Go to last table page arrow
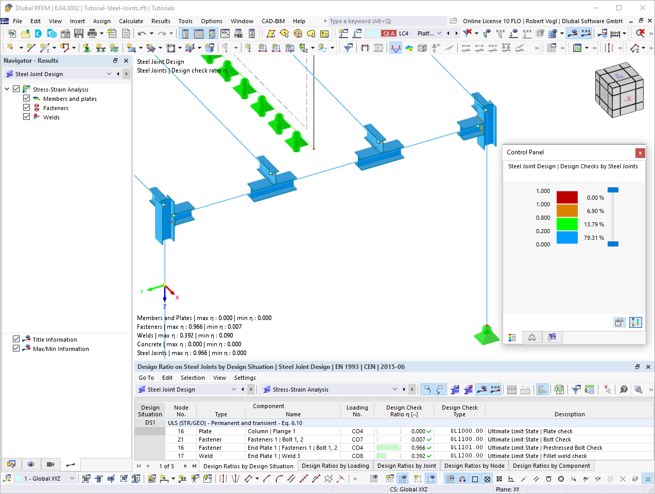Image resolution: width=655 pixels, height=494 pixels. (194, 466)
